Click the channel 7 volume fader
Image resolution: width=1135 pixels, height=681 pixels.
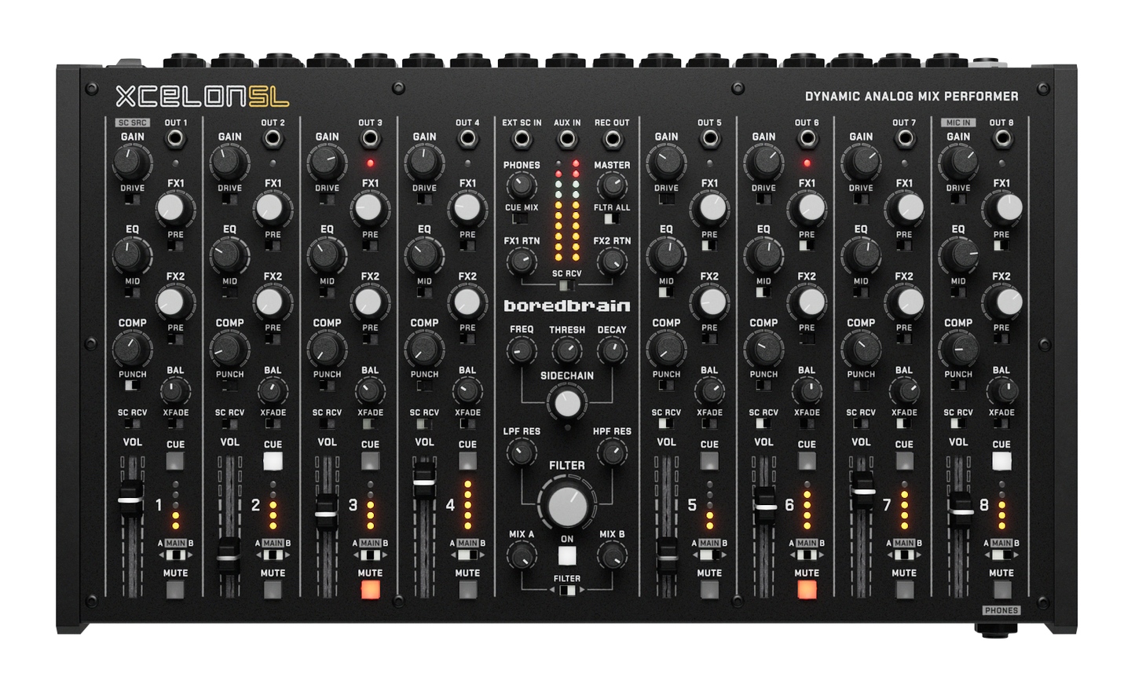[x=862, y=492]
